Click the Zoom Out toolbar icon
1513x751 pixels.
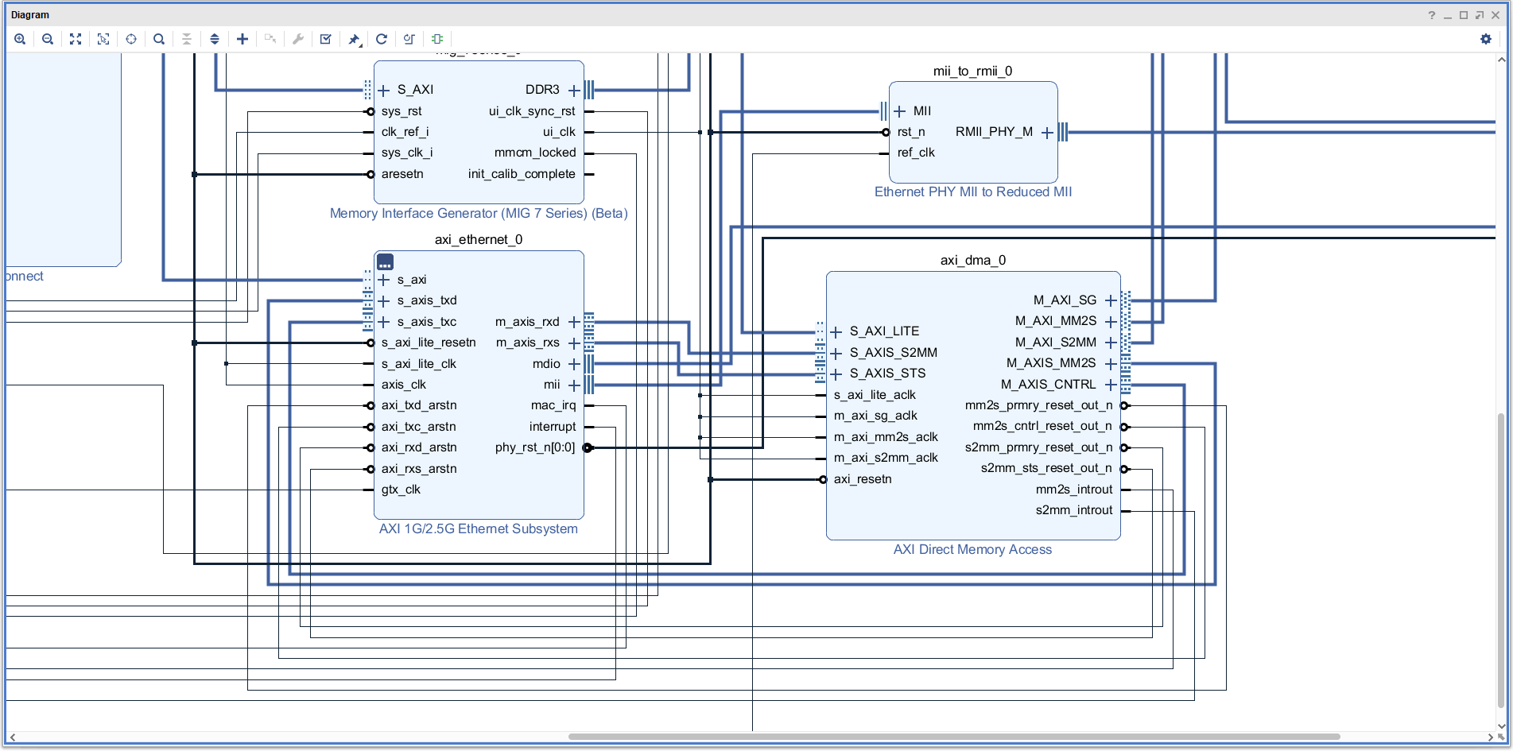[x=48, y=39]
